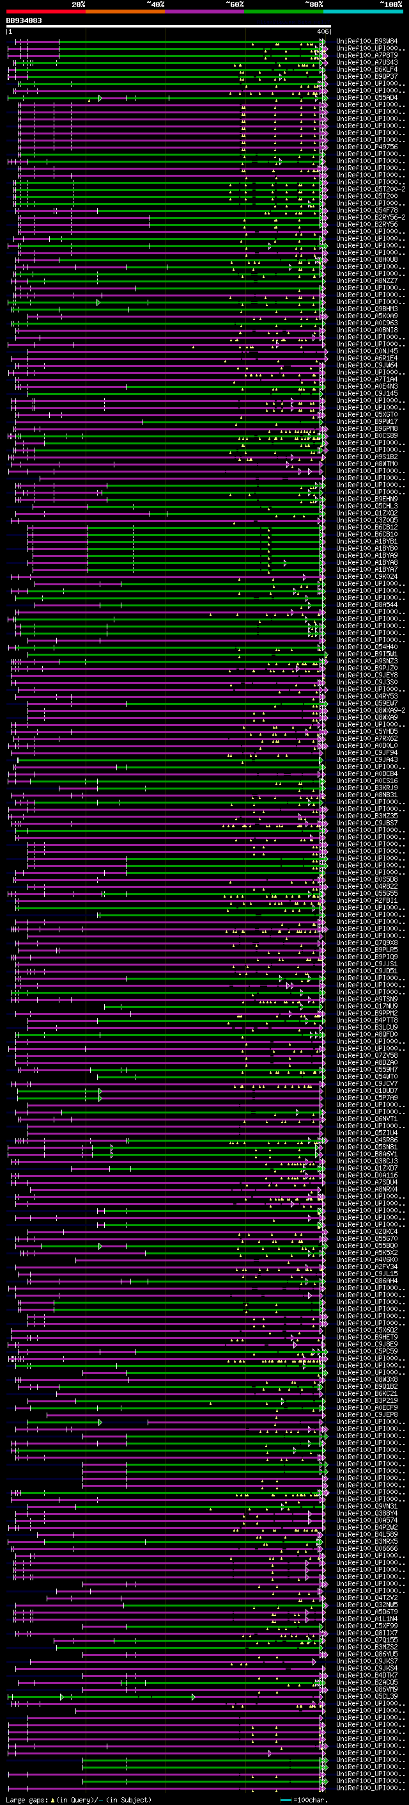Select the UniRef100_B2RY56-2 label
The image size is (409, 1805).
pyautogui.click(x=371, y=217)
